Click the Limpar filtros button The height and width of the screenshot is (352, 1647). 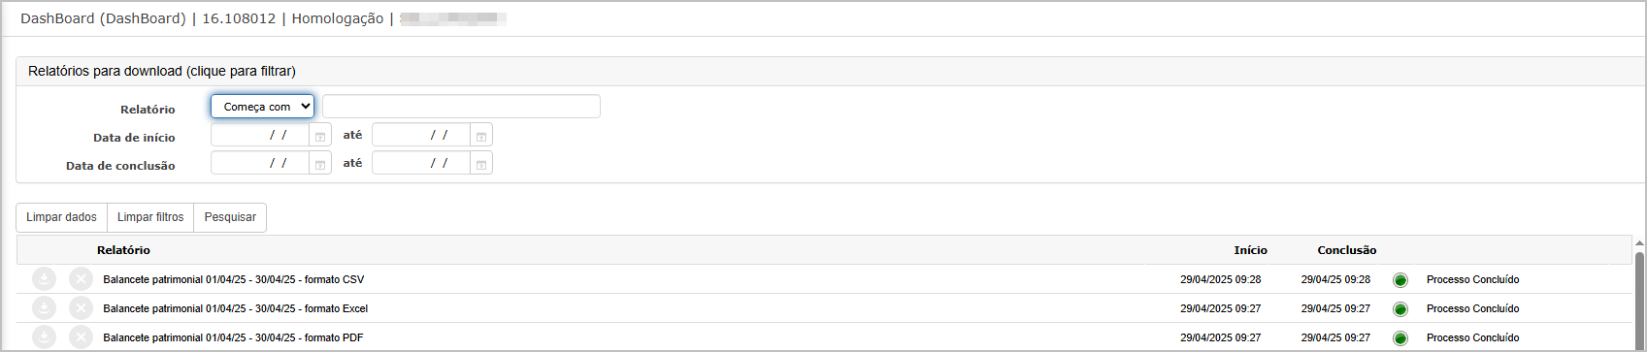150,217
